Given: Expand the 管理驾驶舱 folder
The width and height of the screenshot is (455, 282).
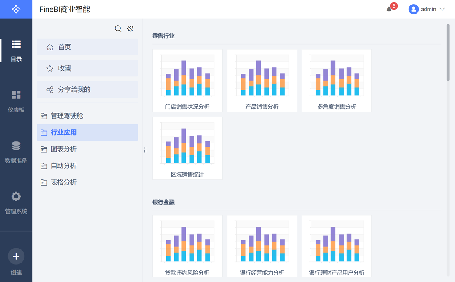Looking at the screenshot, I should click(x=67, y=116).
